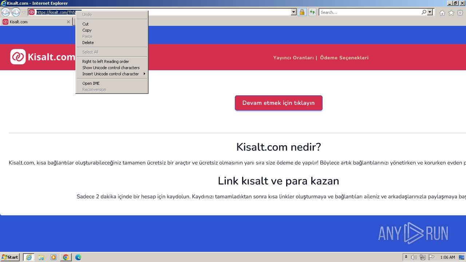The height and width of the screenshot is (262, 466).
Task: Open File Explorer taskbar icon
Action: point(41,257)
